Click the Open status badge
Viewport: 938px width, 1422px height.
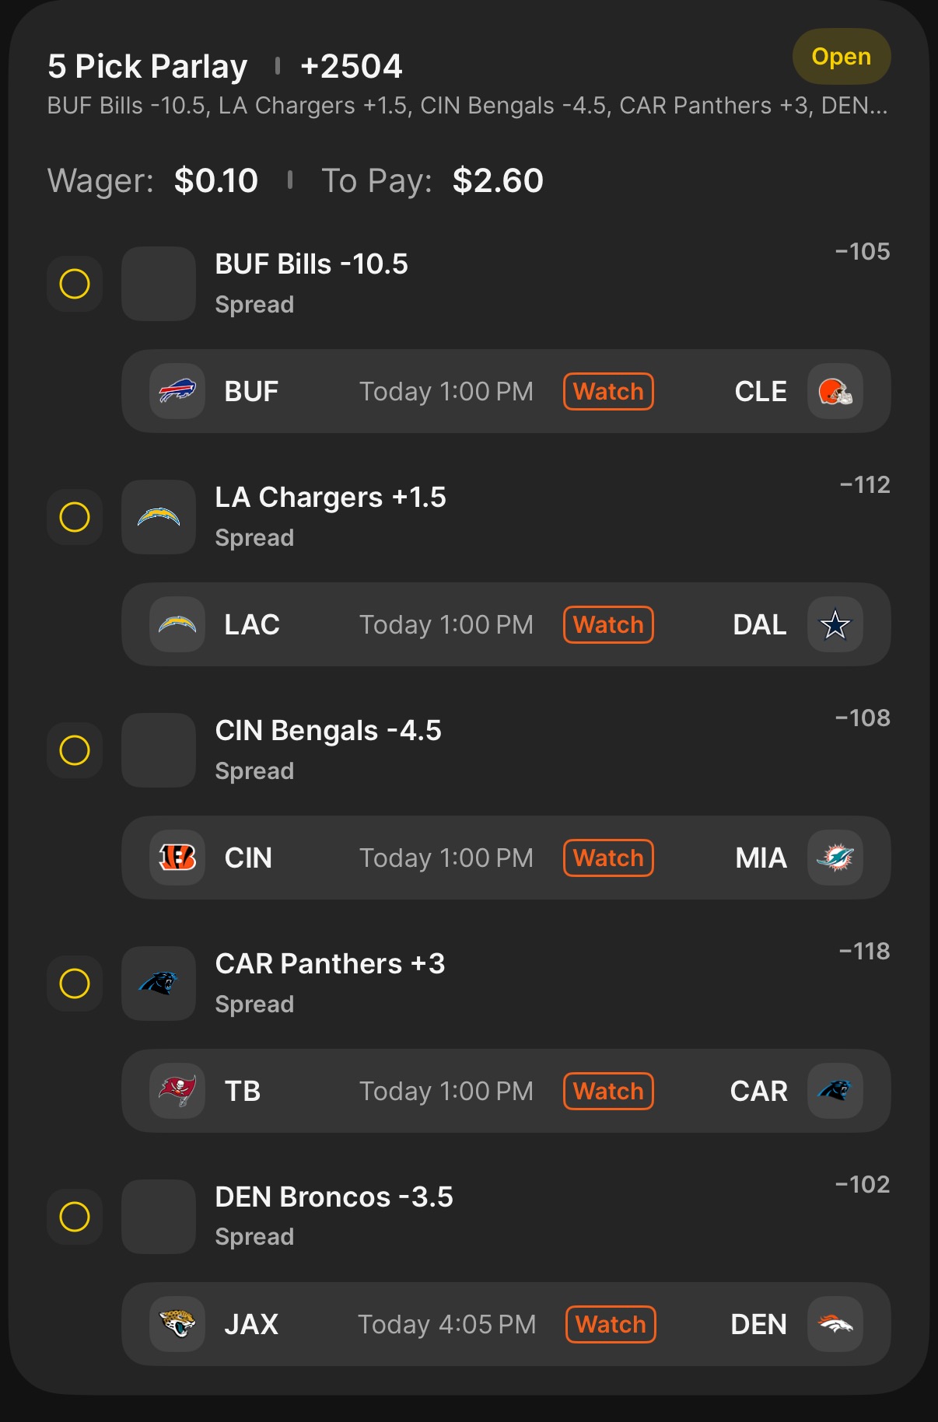841,57
